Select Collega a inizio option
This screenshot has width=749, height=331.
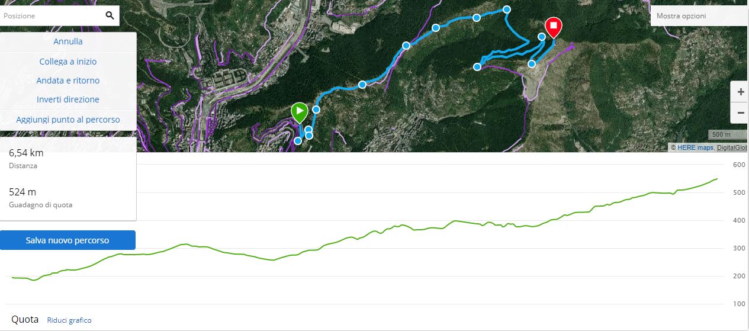pyautogui.click(x=68, y=62)
